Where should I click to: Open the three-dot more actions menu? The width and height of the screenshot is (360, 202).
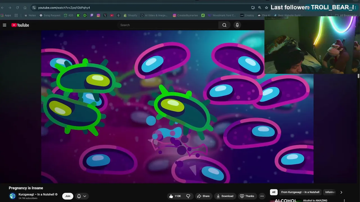point(262,196)
